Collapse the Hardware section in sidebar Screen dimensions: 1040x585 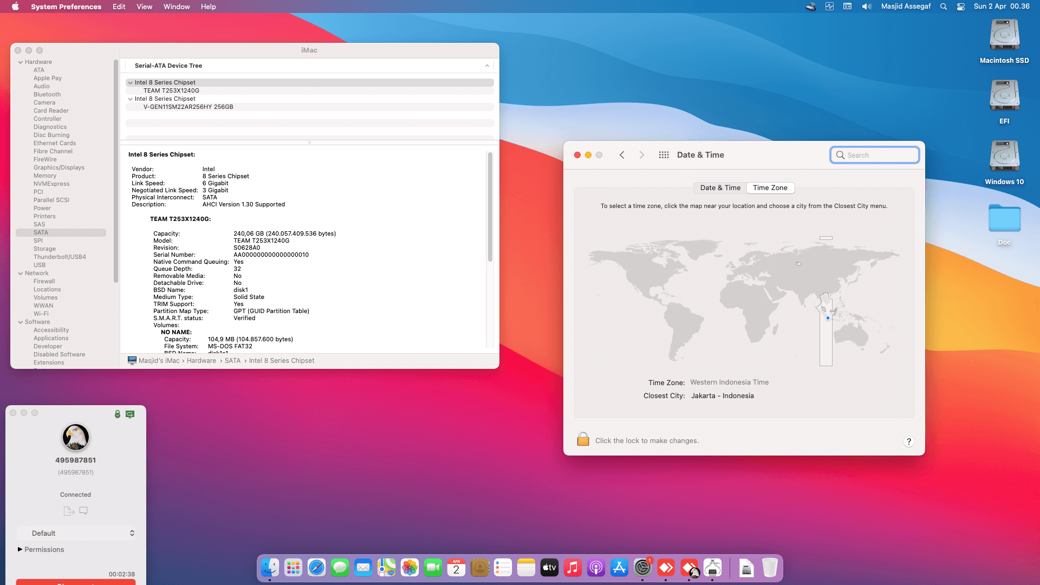21,62
